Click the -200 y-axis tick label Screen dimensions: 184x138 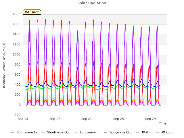coord(17,115)
